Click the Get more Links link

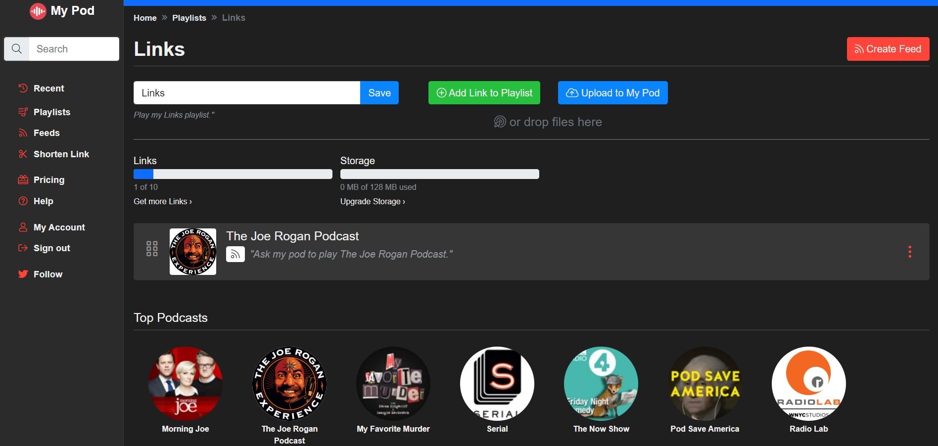[x=163, y=201]
